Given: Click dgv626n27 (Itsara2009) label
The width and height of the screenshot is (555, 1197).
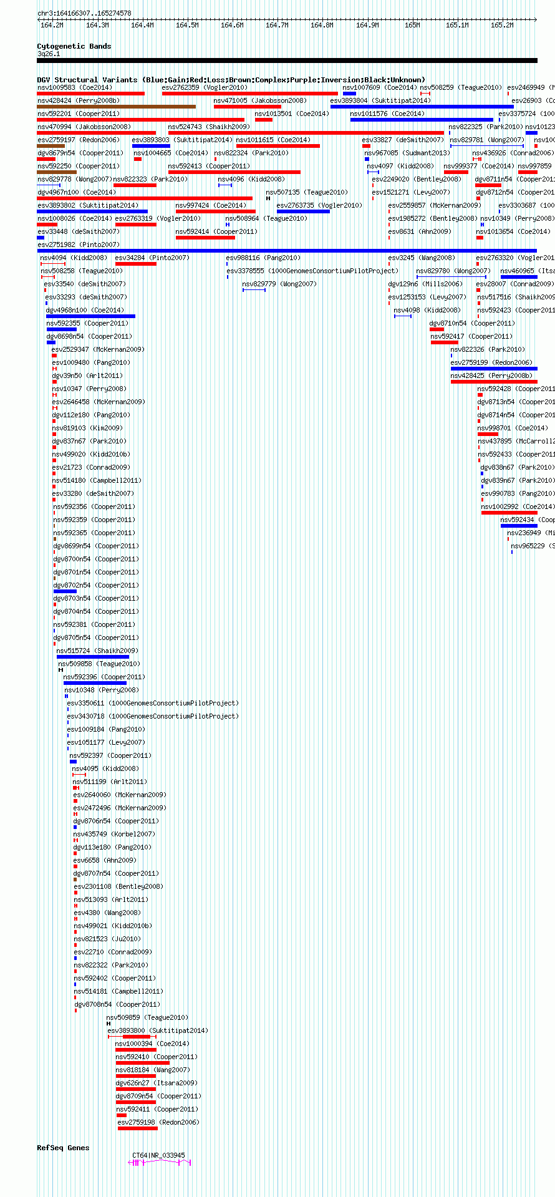Looking at the screenshot, I should click(157, 1083).
